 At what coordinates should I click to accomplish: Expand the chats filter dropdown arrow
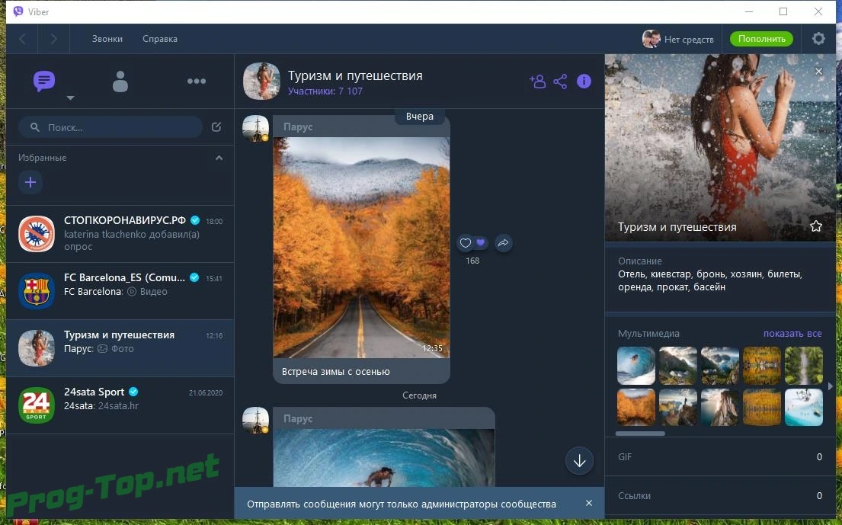click(x=70, y=98)
